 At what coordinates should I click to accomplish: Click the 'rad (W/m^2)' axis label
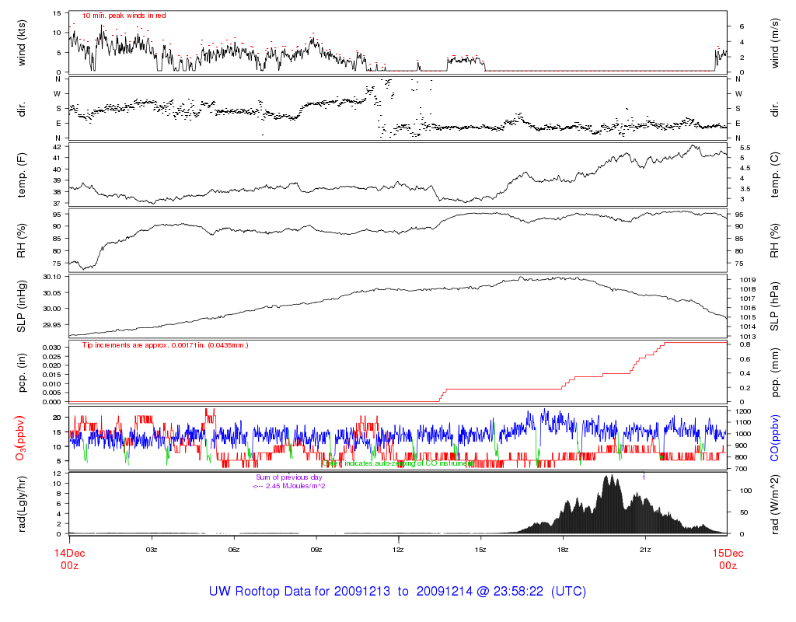[x=774, y=504]
